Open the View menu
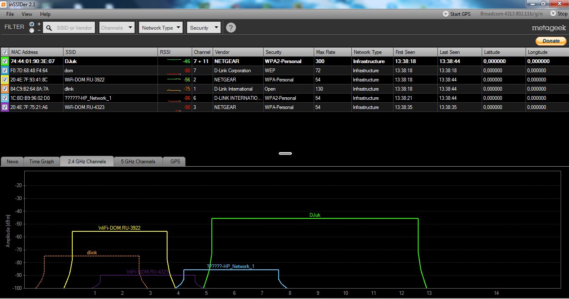The height and width of the screenshot is (299, 569). [27, 14]
